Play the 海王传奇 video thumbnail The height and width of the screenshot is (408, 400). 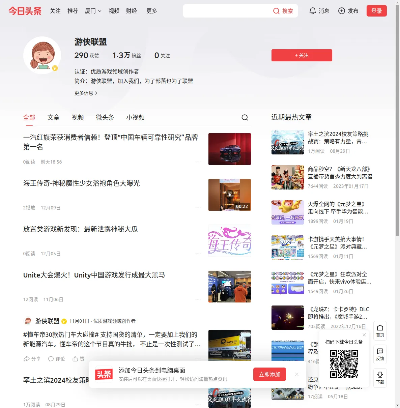pyautogui.click(x=230, y=195)
